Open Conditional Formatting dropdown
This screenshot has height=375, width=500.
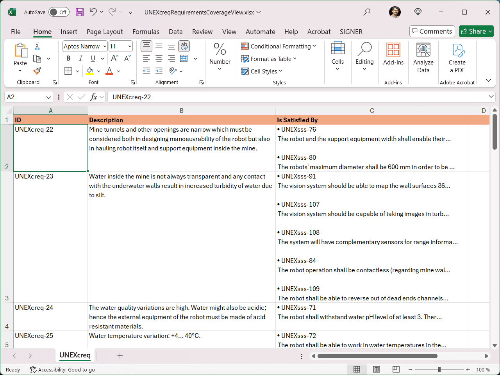click(278, 46)
